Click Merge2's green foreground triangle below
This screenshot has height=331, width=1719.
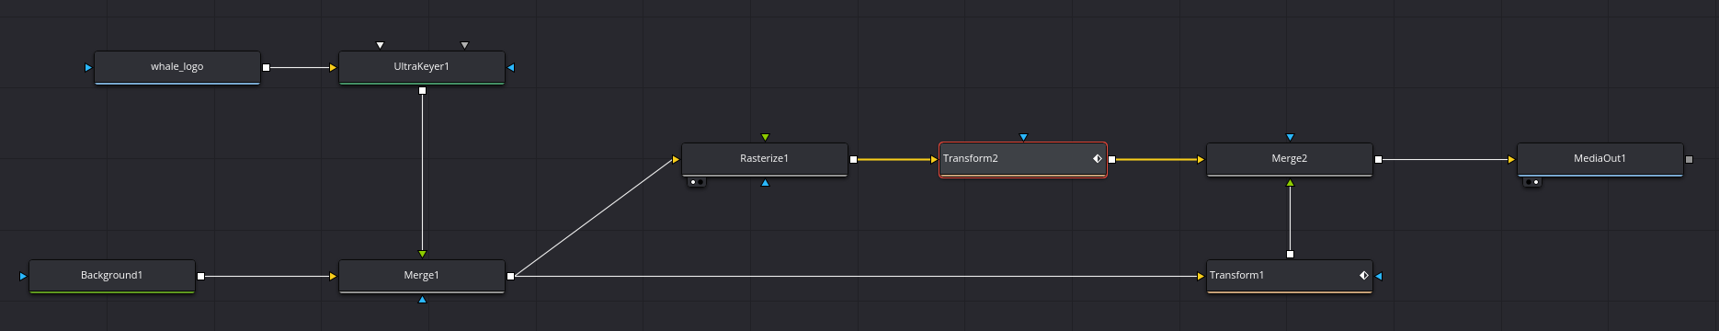1290,183
